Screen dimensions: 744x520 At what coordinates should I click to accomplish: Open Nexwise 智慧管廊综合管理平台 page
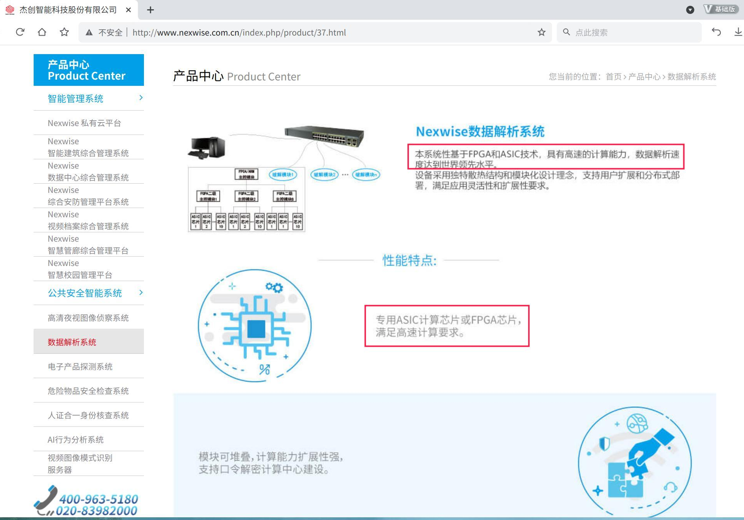(x=89, y=244)
